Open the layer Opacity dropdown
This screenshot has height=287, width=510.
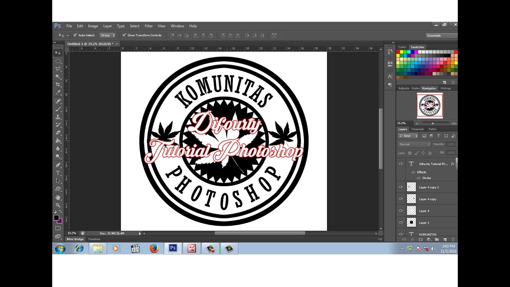(451, 144)
